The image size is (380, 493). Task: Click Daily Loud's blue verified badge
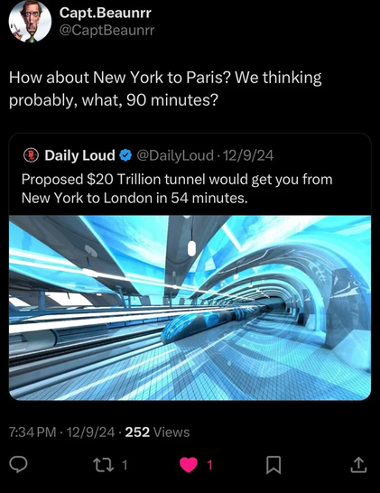[x=125, y=155]
